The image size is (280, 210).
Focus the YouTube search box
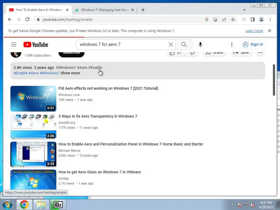123,45
